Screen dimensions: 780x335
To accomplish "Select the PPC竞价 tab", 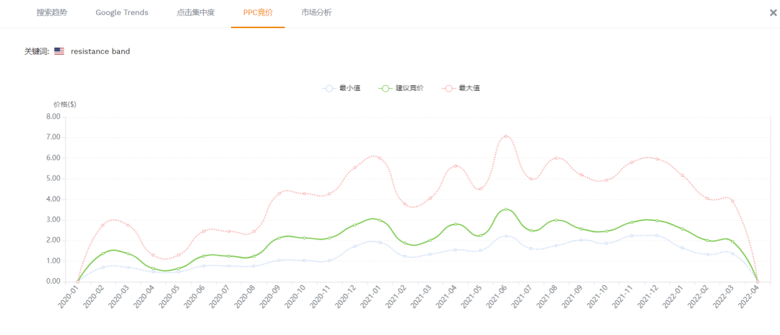I will 258,13.
